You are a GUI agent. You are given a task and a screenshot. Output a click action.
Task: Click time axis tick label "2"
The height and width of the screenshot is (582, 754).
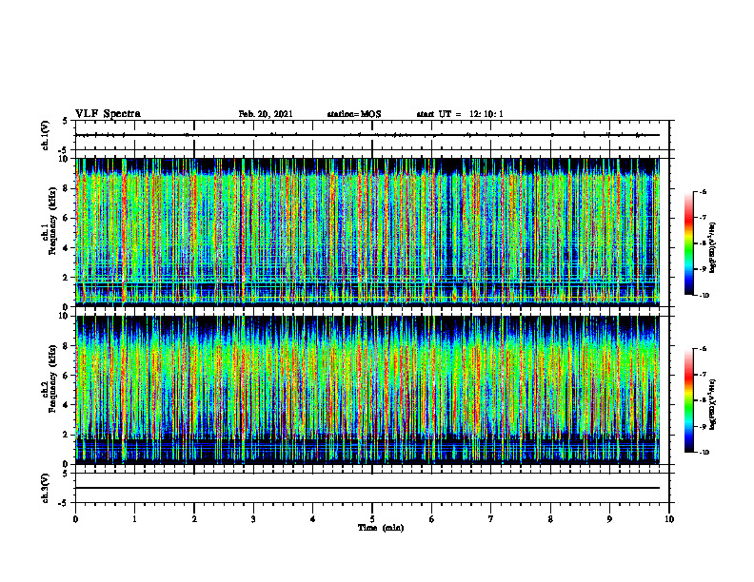(x=194, y=519)
